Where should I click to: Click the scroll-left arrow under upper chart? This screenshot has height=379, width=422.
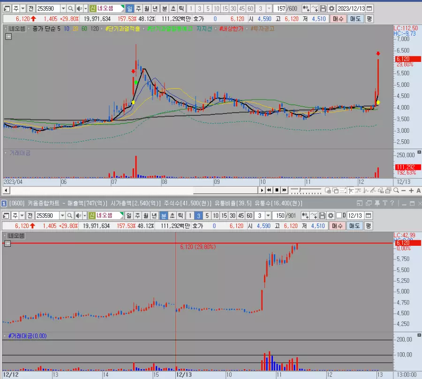coord(6,190)
